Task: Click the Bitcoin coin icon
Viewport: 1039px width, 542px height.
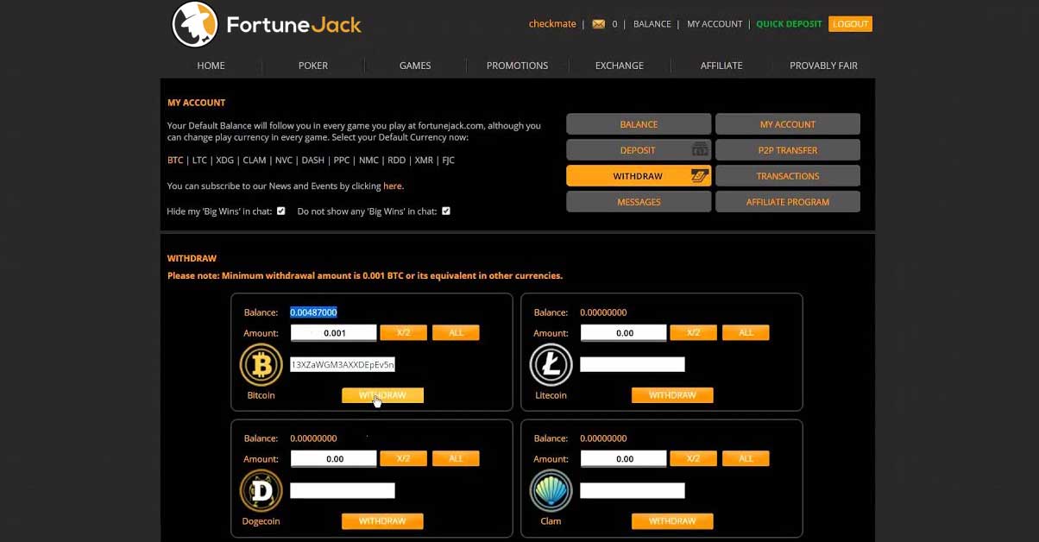Action: click(261, 365)
